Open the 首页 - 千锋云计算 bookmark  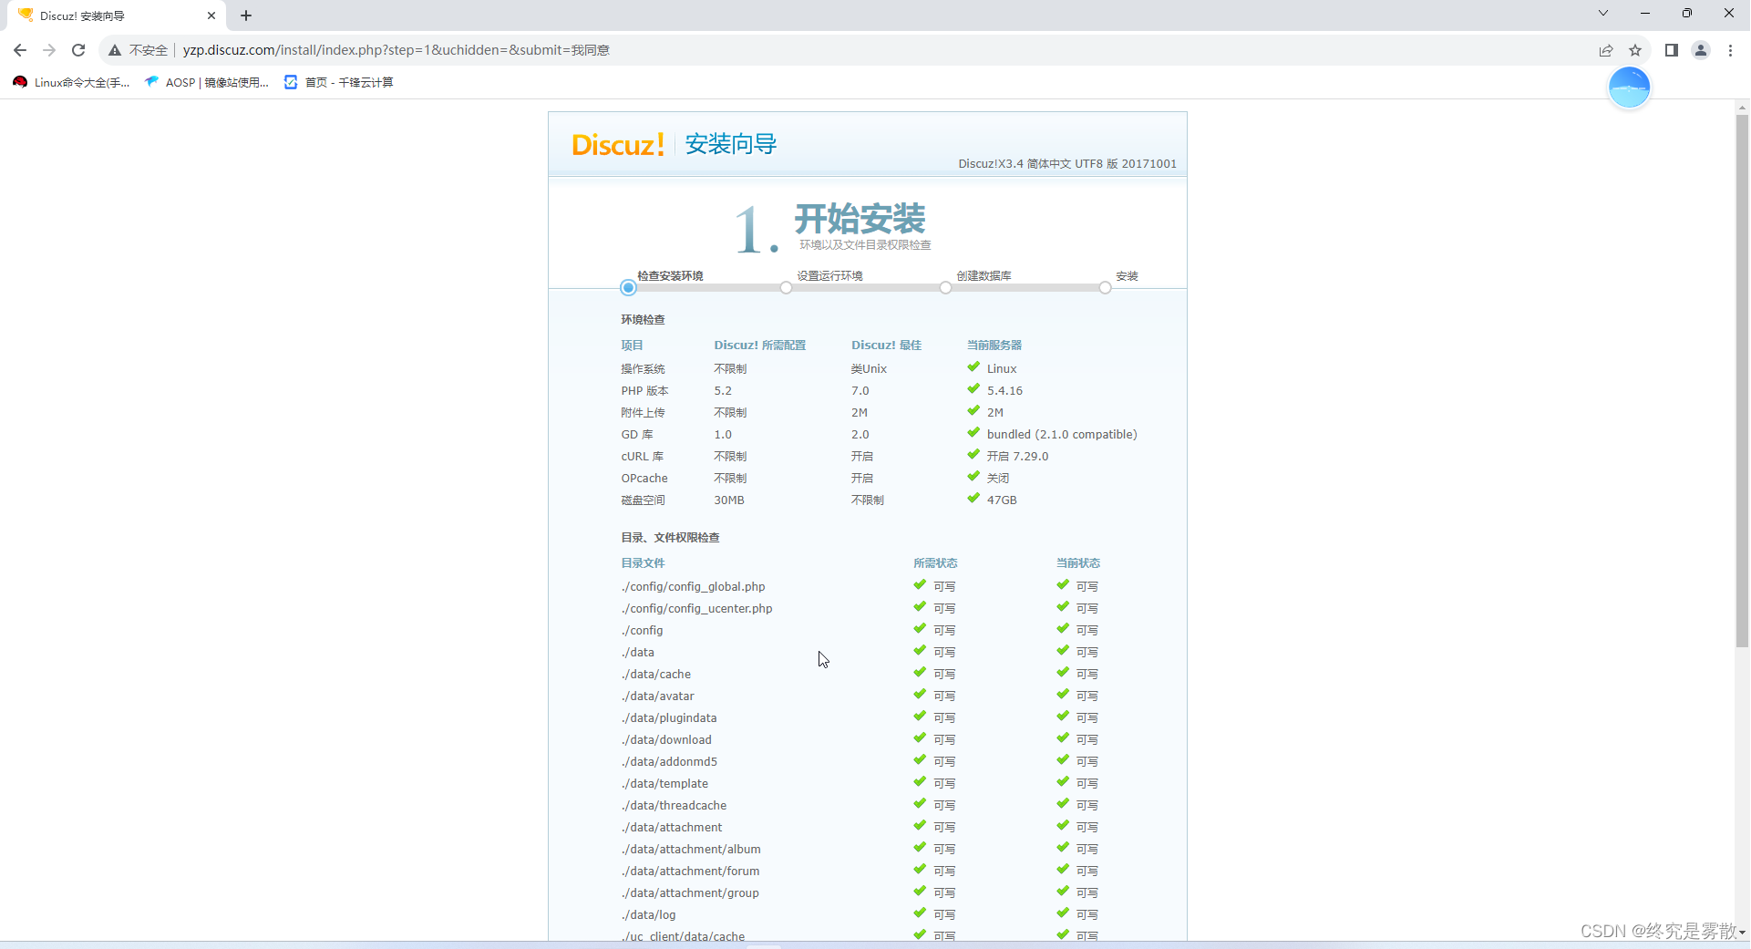point(339,82)
